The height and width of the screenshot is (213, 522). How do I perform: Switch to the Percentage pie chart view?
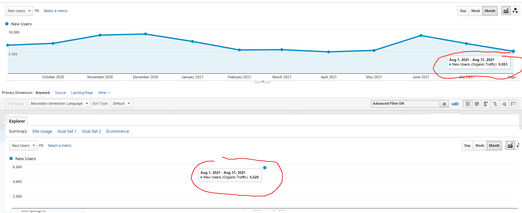point(477,104)
